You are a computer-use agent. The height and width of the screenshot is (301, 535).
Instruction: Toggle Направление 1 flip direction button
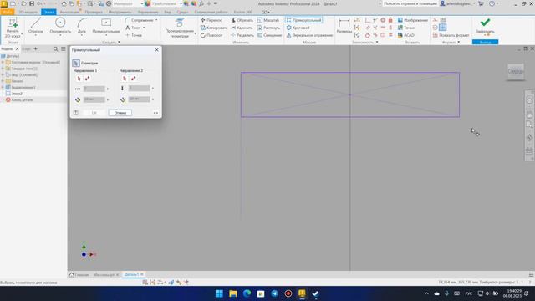click(87, 79)
